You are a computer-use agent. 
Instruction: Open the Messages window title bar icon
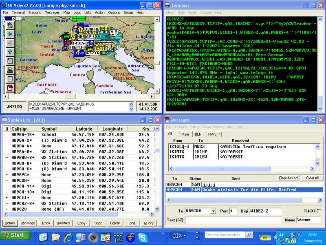167,120
